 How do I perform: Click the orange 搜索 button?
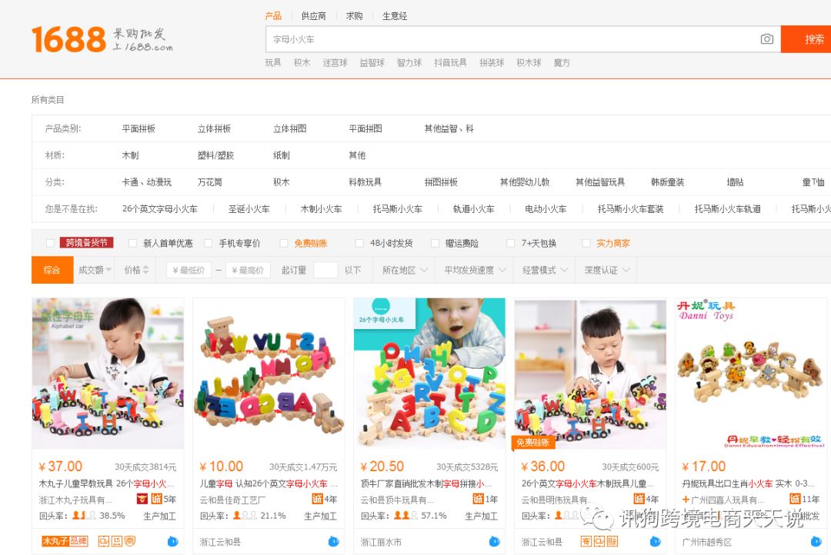click(x=806, y=39)
